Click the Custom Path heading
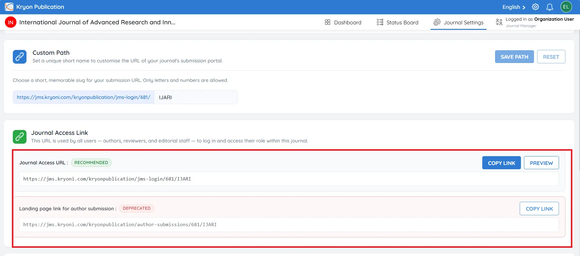The height and width of the screenshot is (256, 580). point(51,53)
